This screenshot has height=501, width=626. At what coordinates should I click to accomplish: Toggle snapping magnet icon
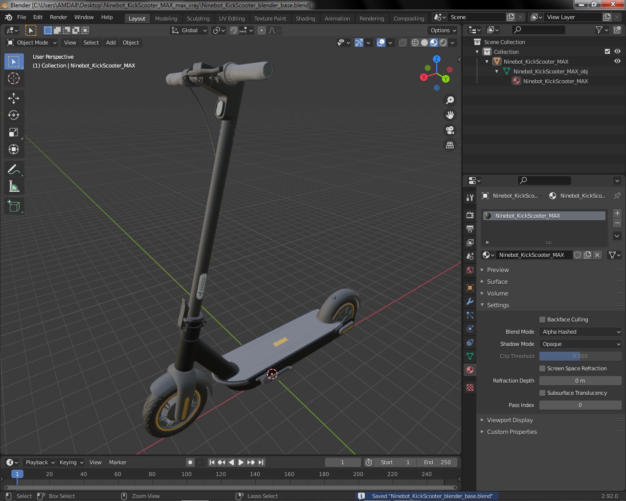[x=234, y=30]
